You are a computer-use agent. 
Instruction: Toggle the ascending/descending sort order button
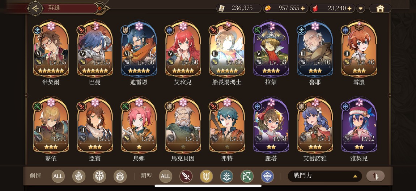375,176
